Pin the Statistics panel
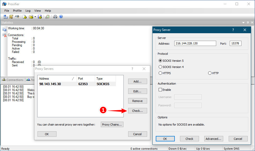255x151 pixels. (x=248, y=23)
